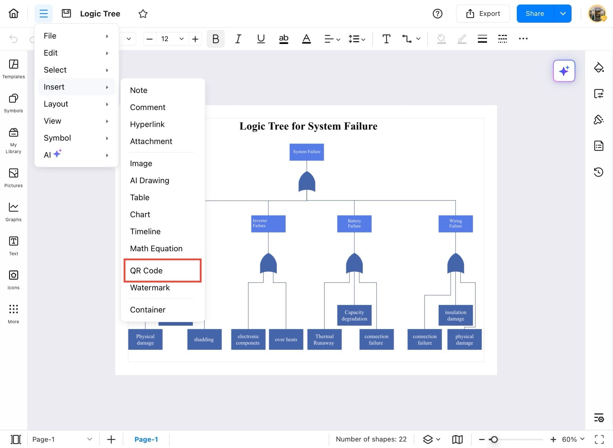This screenshot has height=448, width=613.
Task: Add a new page with plus button
Action: pos(111,439)
